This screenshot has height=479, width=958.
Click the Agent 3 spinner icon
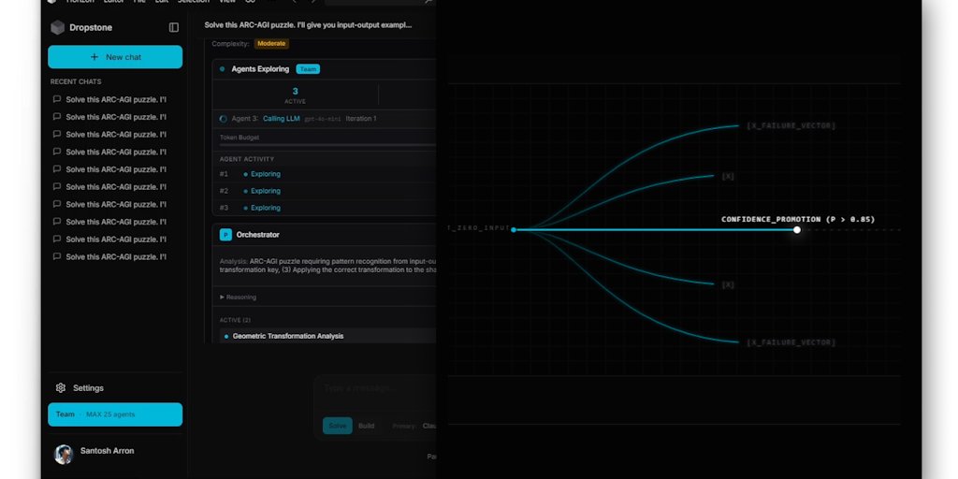(x=223, y=119)
